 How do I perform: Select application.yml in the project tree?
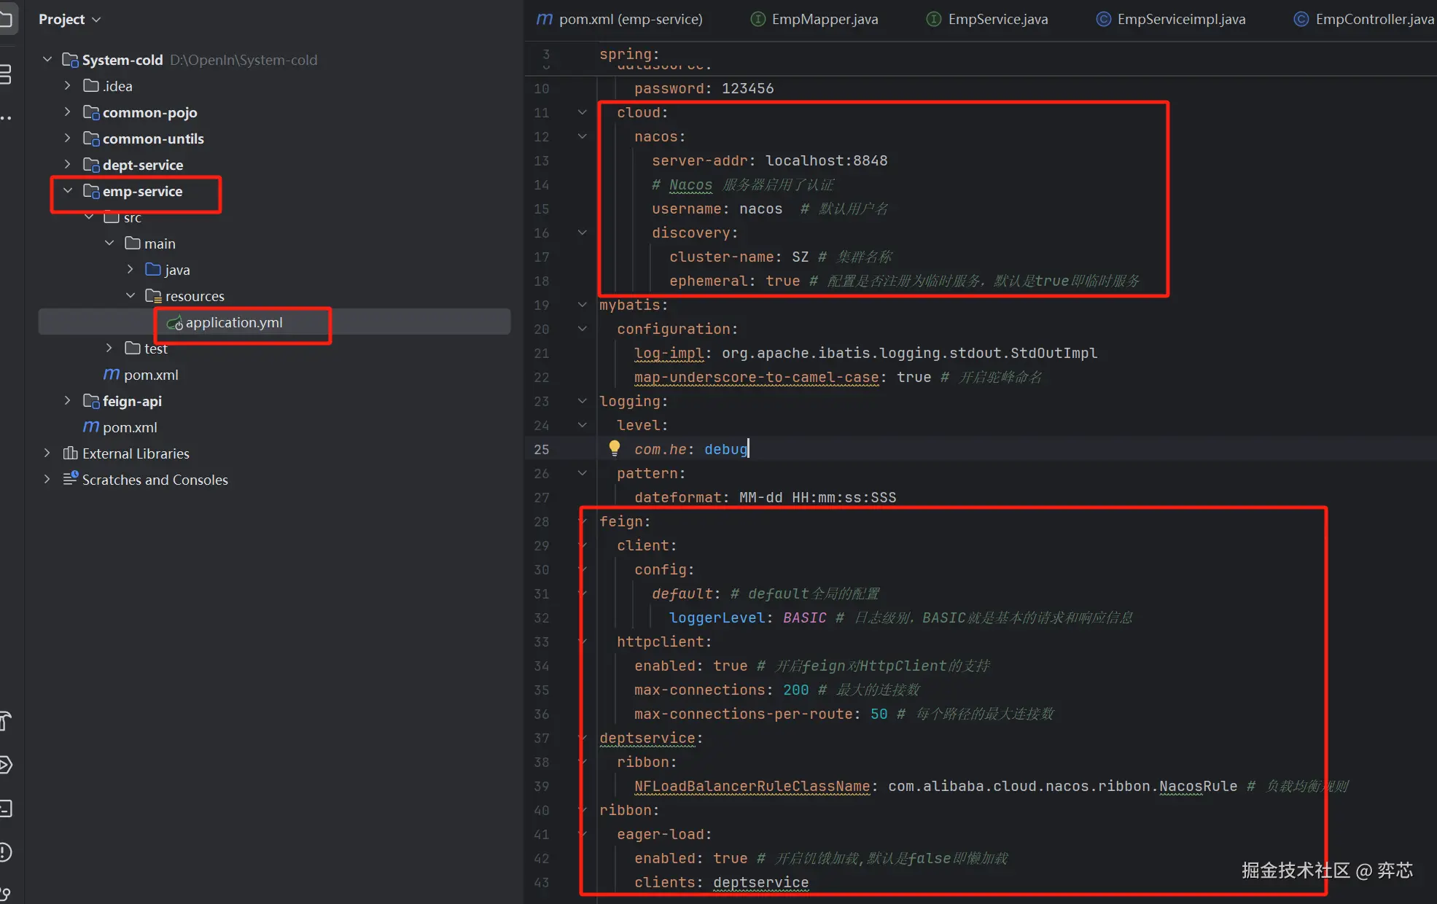tap(233, 322)
